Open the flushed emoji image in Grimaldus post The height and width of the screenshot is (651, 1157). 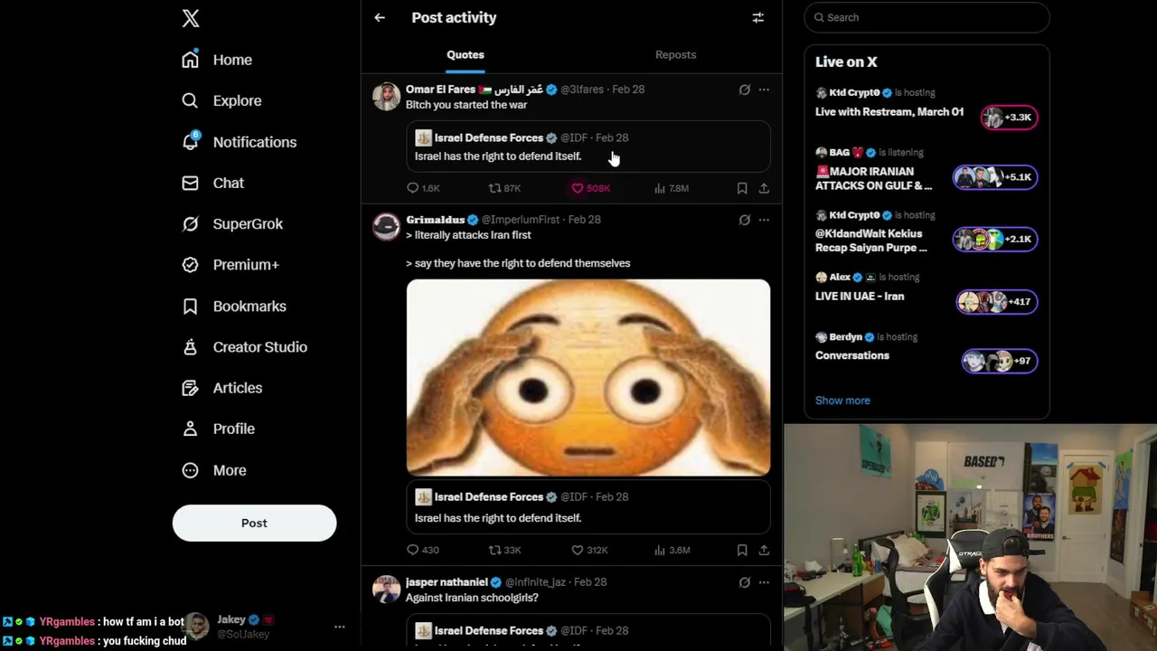coord(588,377)
